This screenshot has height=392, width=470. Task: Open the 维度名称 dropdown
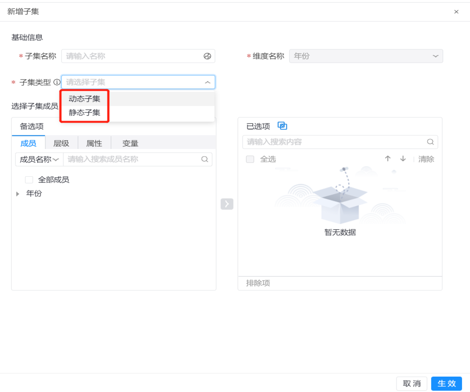coord(366,56)
